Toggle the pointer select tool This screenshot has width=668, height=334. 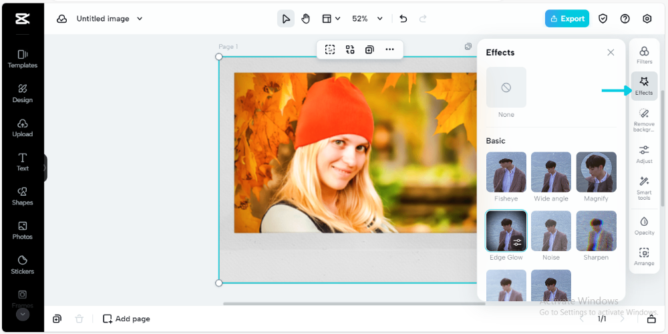pyautogui.click(x=286, y=19)
